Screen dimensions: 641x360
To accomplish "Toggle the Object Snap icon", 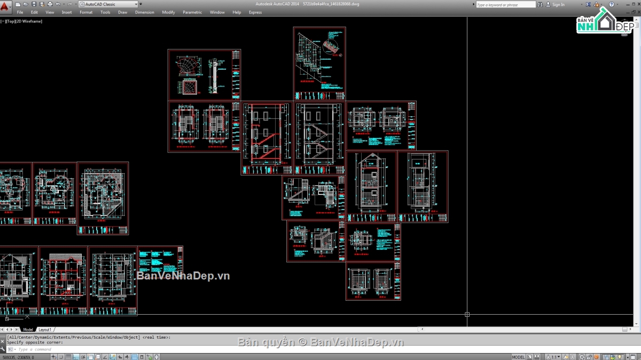I will [x=90, y=356].
